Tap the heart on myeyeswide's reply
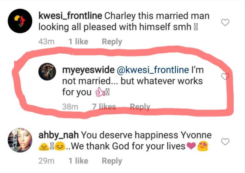Image resolution: width=245 pixels, height=173 pixels. 225,76
